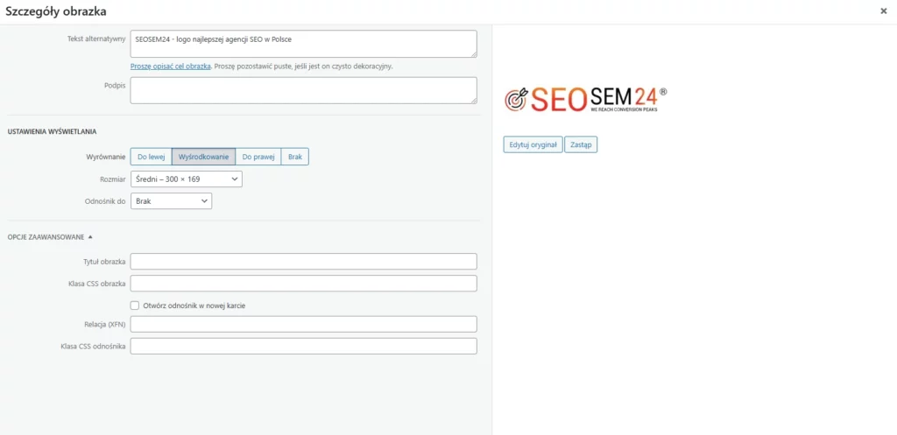Click into the Tytuł obrazka field
897x435 pixels.
pyautogui.click(x=304, y=261)
